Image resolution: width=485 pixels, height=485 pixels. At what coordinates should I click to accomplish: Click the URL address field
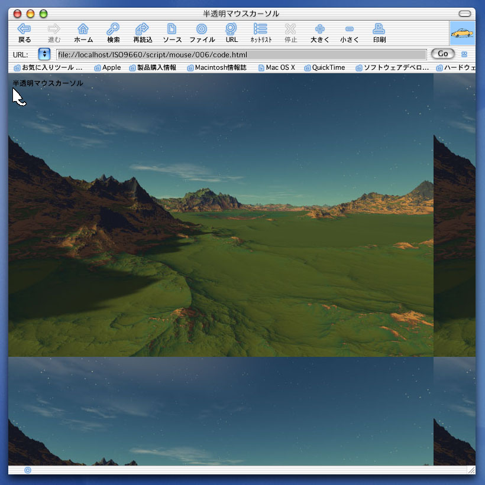[241, 55]
